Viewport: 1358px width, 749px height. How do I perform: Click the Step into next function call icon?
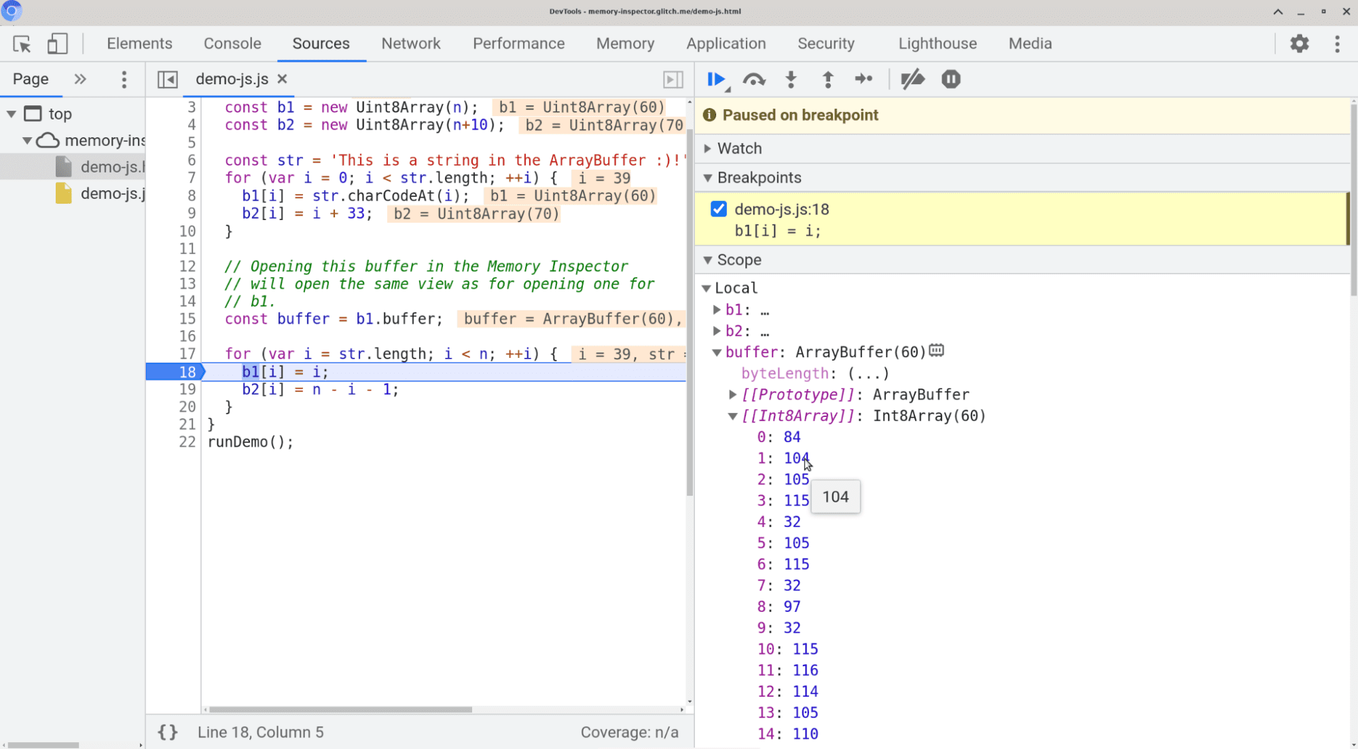pyautogui.click(x=791, y=79)
